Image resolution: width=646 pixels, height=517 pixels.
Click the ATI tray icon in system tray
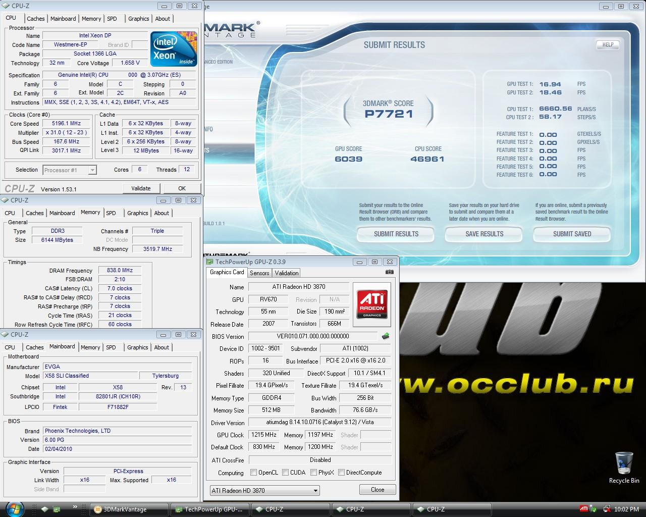click(583, 509)
